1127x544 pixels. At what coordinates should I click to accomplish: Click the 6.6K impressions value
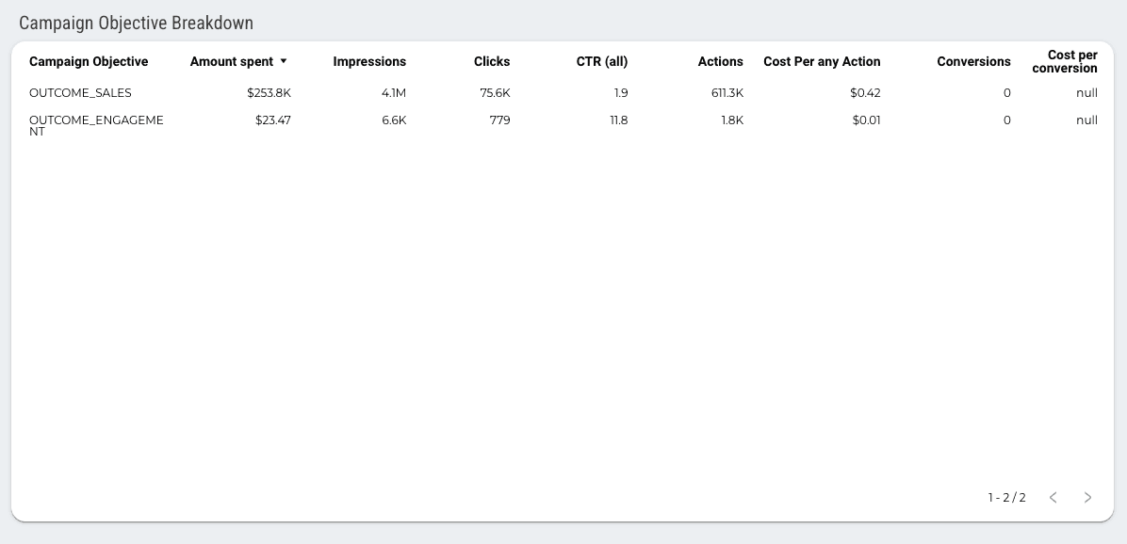click(394, 120)
